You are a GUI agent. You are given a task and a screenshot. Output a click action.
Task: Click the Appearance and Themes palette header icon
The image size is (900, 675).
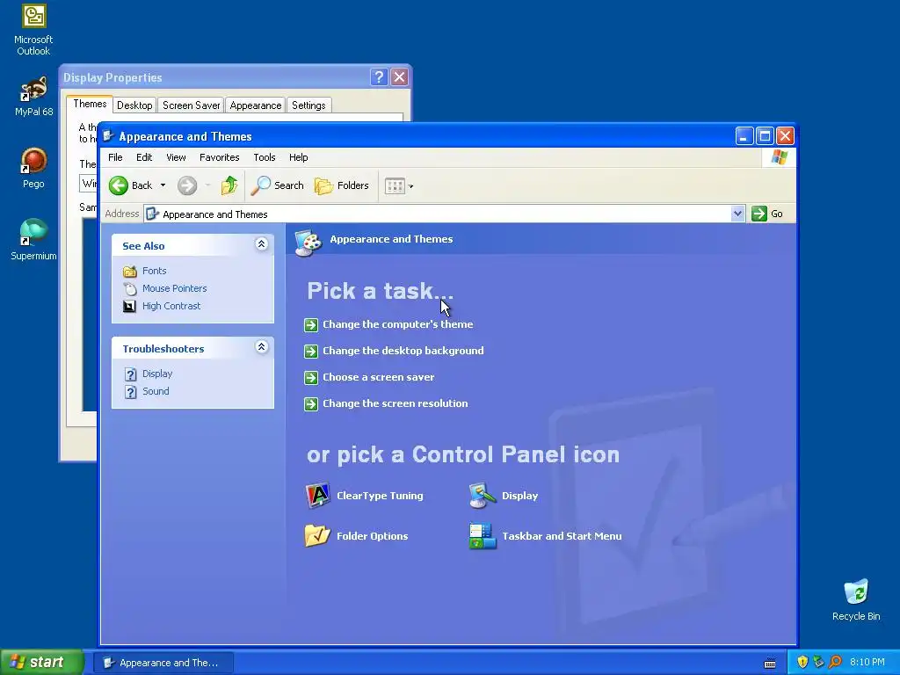point(308,243)
